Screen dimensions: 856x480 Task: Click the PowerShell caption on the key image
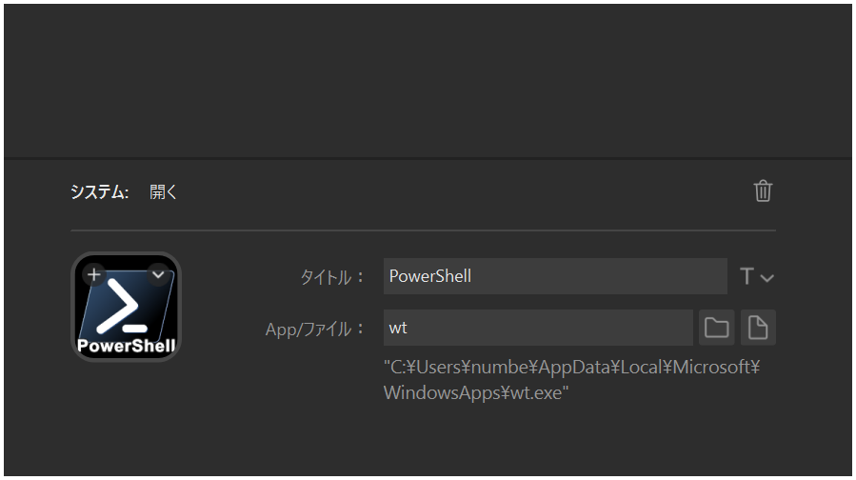pyautogui.click(x=126, y=345)
